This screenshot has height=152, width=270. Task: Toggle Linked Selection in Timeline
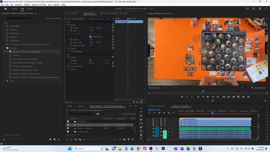point(159,113)
